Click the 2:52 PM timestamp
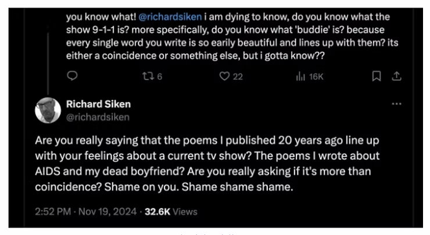This screenshot has height=235, width=430. (54, 212)
